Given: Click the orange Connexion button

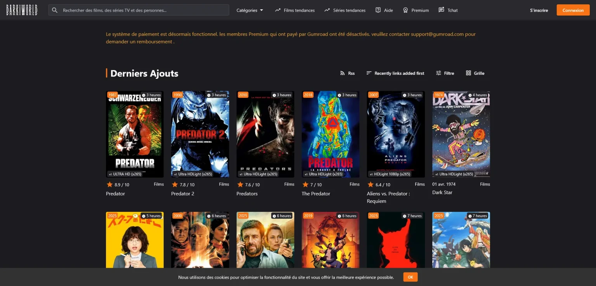Looking at the screenshot, I should pyautogui.click(x=573, y=10).
